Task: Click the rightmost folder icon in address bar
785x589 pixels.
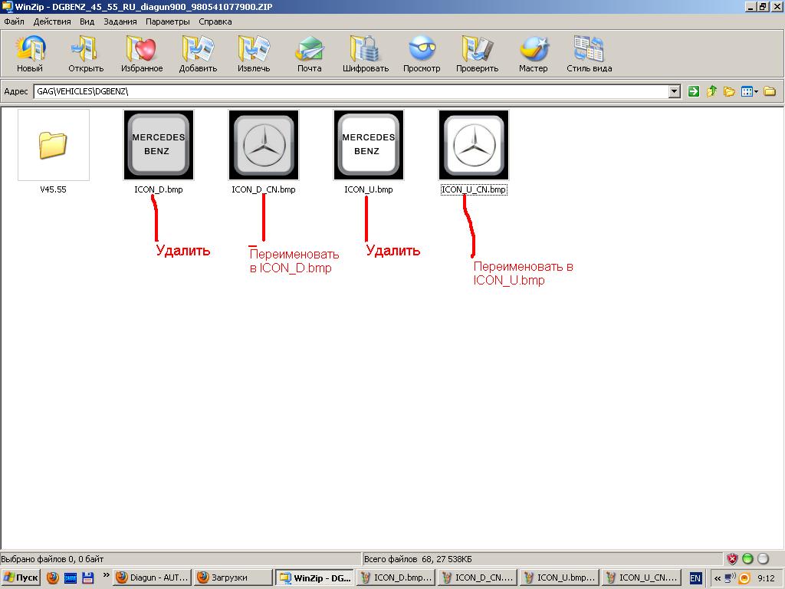Action: (770, 91)
